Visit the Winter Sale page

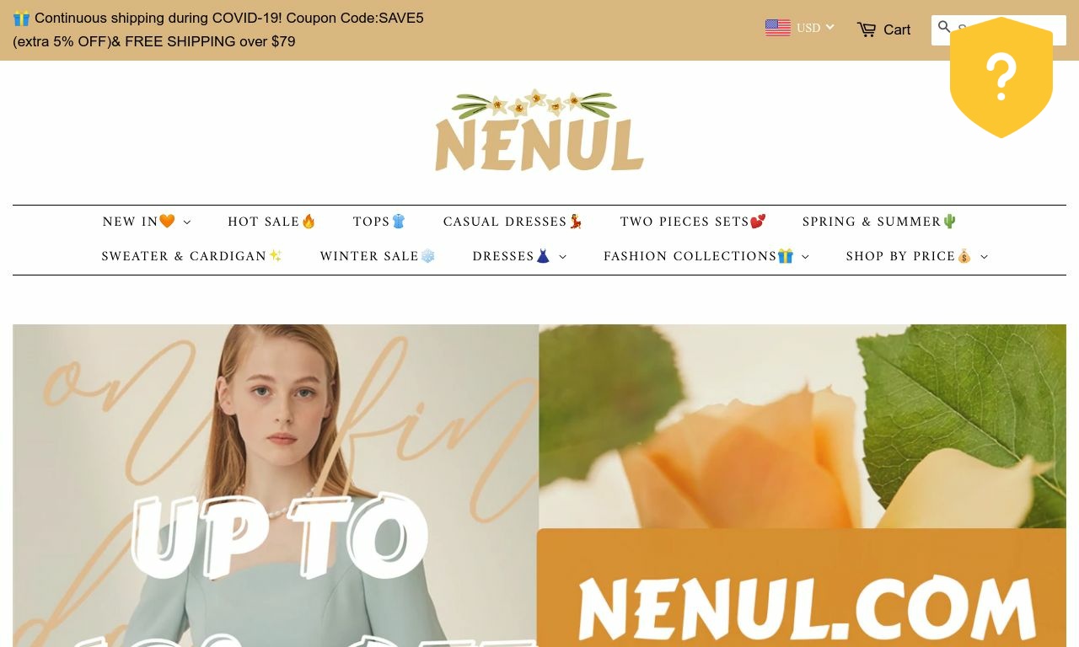click(x=378, y=256)
